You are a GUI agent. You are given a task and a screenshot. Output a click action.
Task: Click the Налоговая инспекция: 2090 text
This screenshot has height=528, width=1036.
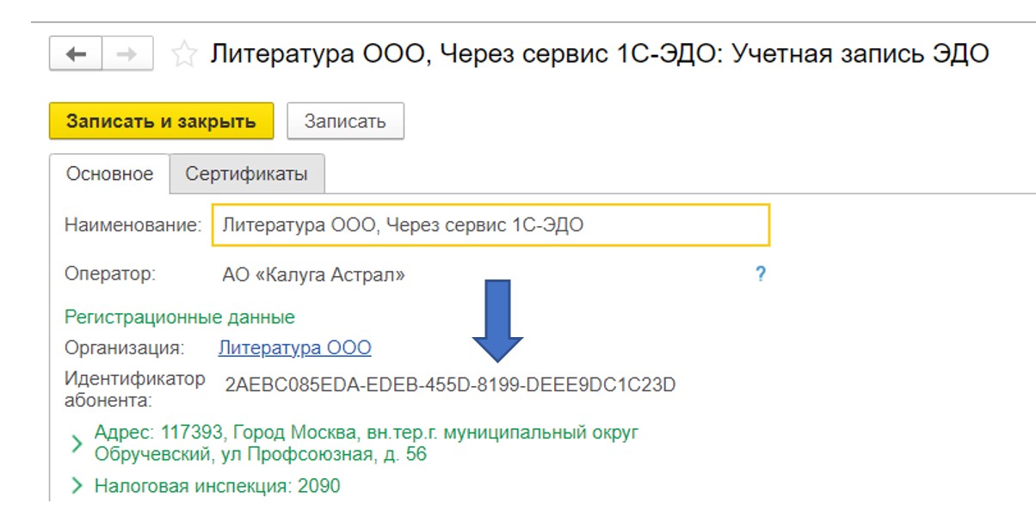[217, 487]
